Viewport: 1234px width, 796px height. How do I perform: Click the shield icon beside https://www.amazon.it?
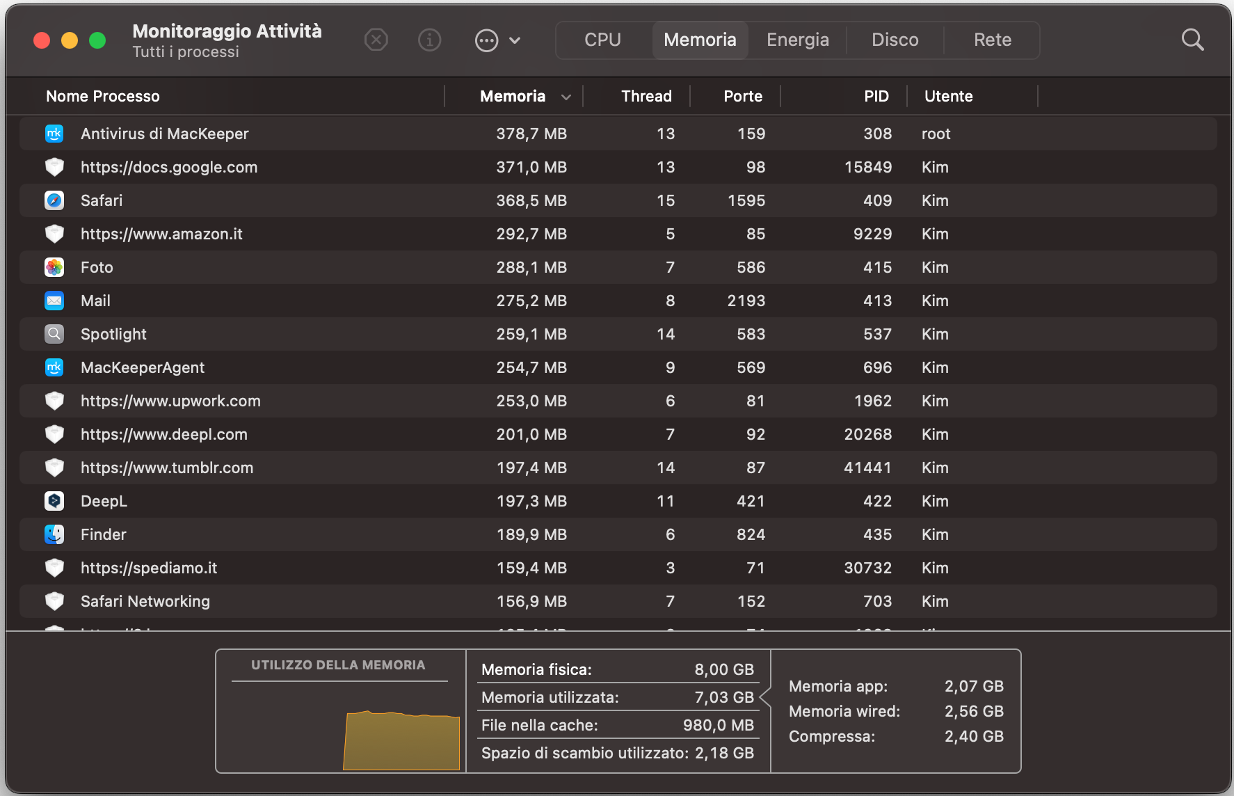54,234
